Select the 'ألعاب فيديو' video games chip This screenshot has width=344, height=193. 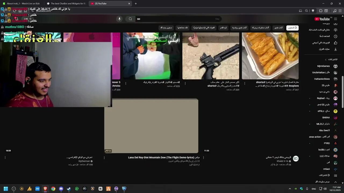tap(278, 28)
